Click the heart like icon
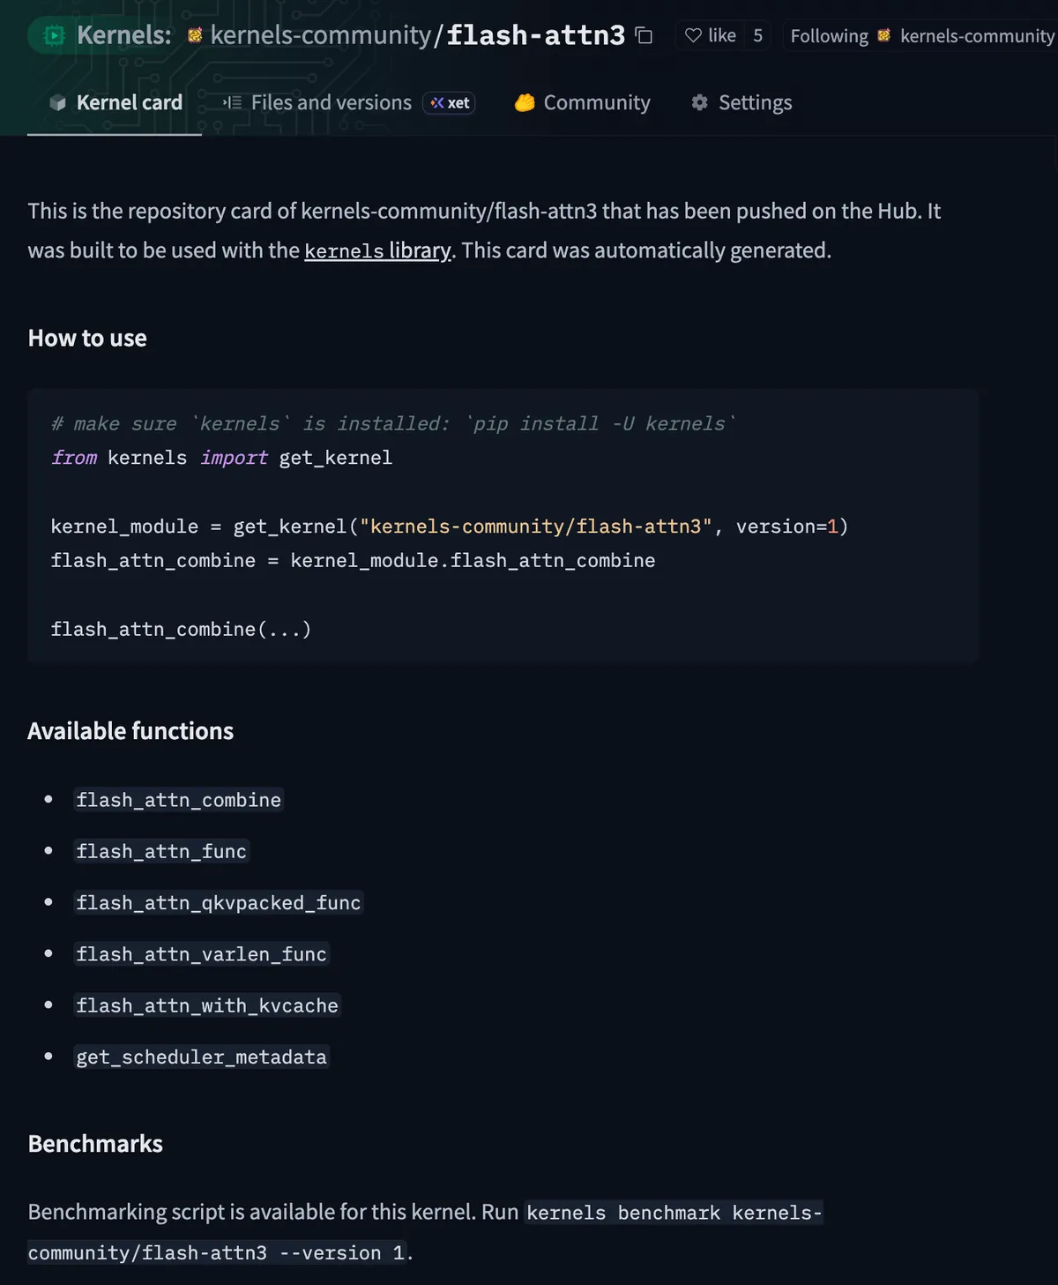1058x1285 pixels. [693, 35]
